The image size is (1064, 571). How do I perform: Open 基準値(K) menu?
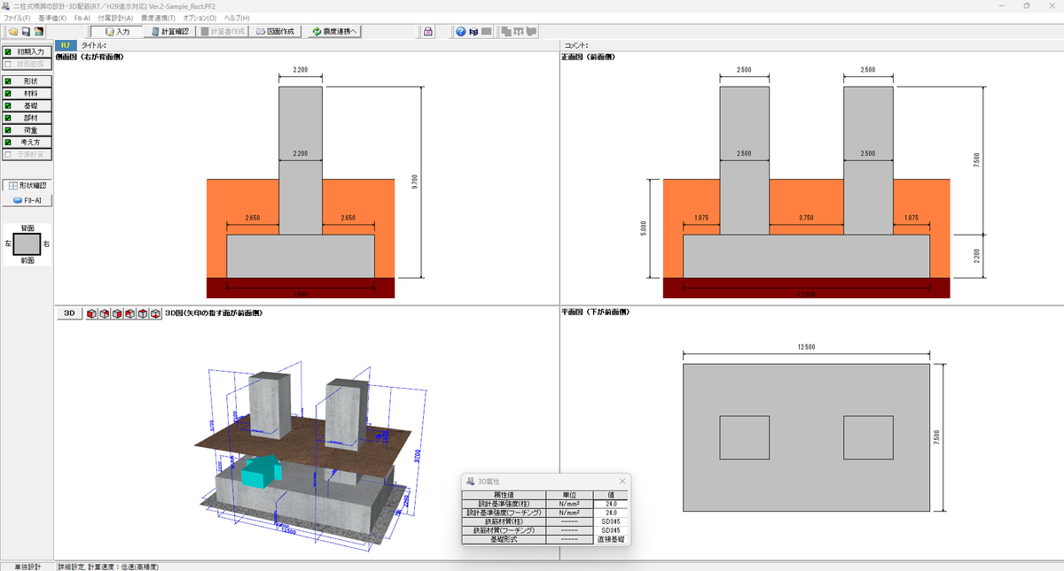[52, 18]
